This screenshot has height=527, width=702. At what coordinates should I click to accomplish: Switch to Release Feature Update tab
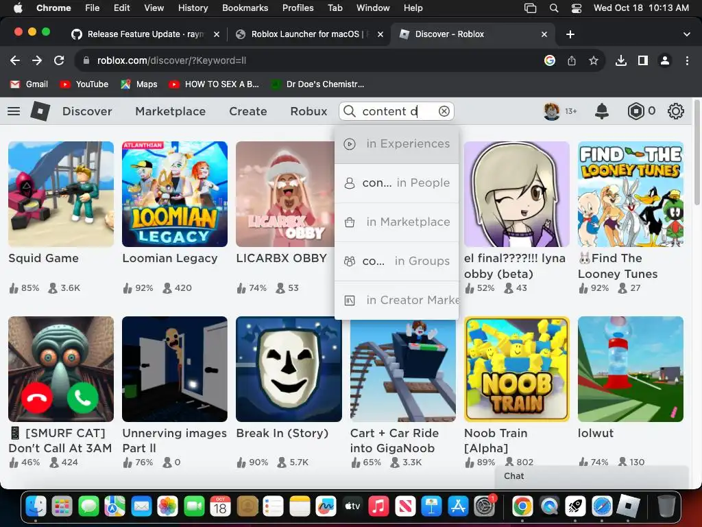click(x=145, y=34)
